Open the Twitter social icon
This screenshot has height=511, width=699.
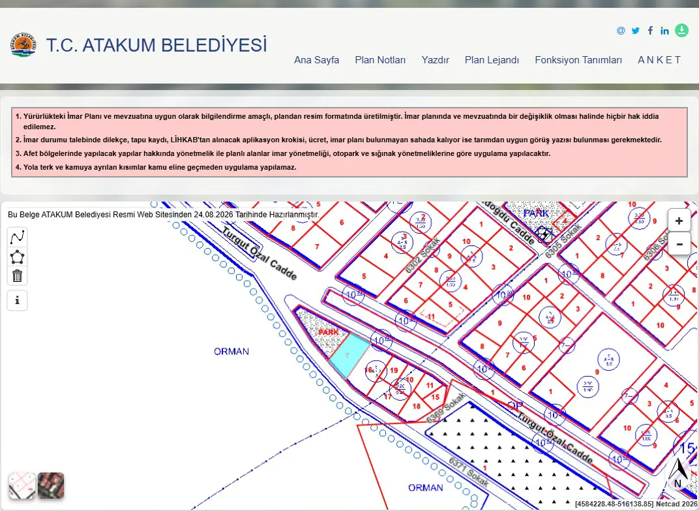tap(636, 31)
